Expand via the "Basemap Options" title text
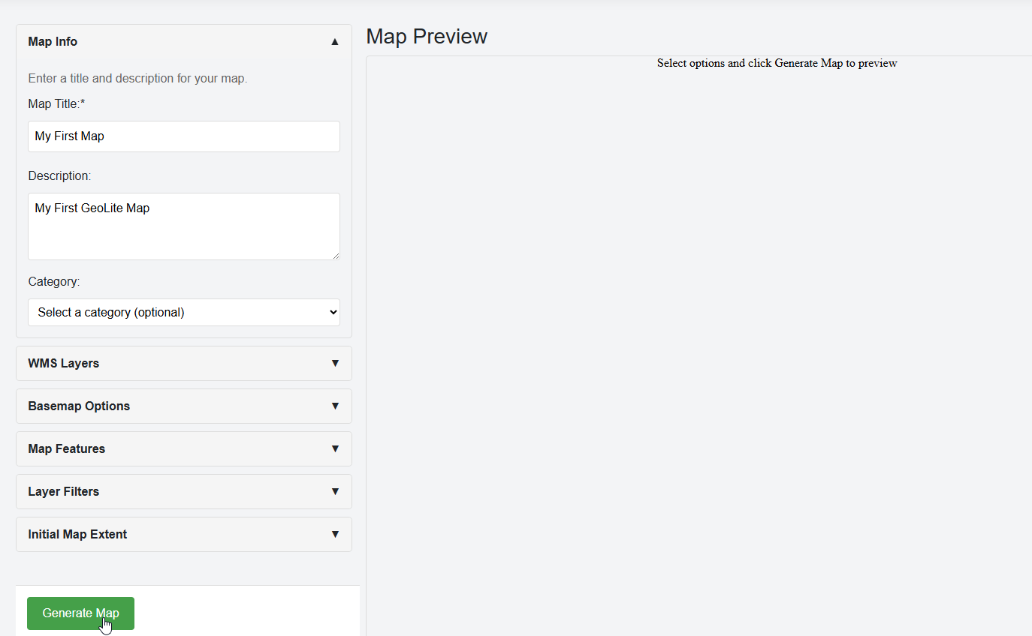The image size is (1032, 636). [x=79, y=406]
